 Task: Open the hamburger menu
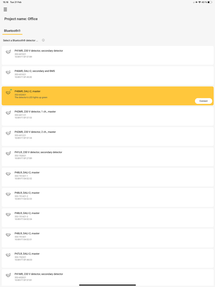(5, 9)
